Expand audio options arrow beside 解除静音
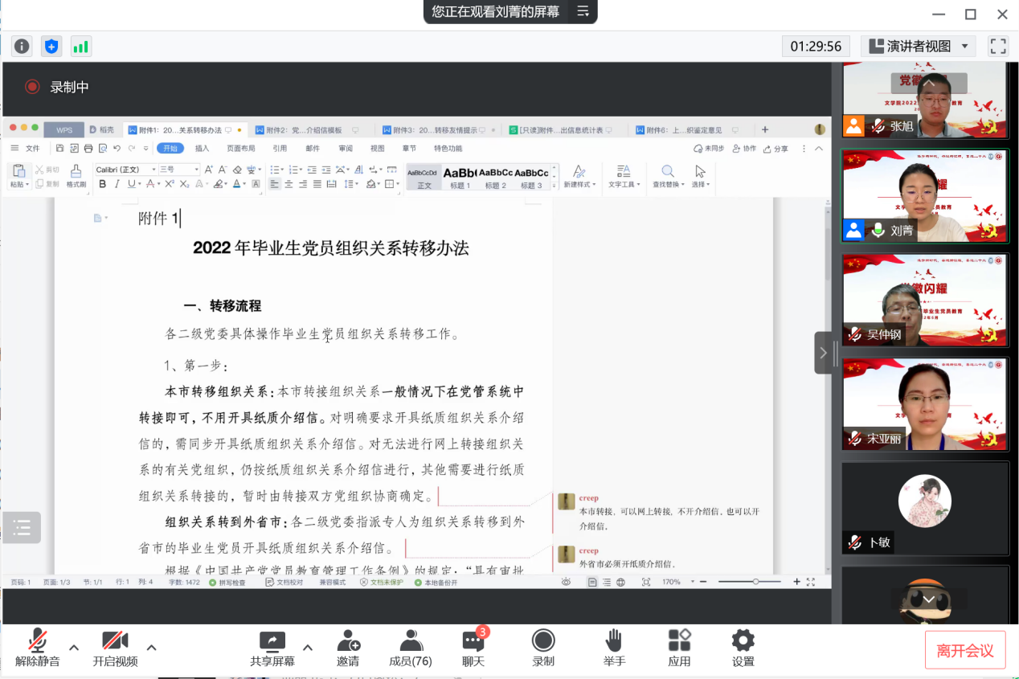Viewport: 1019px width, 679px height. 74,648
